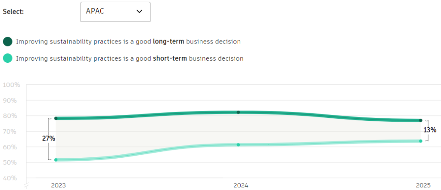
Task: Click the chevron arrow beside APAC
Action: [140, 12]
